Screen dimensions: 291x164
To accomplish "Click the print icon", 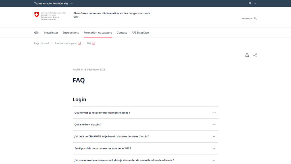I will pos(247,55).
